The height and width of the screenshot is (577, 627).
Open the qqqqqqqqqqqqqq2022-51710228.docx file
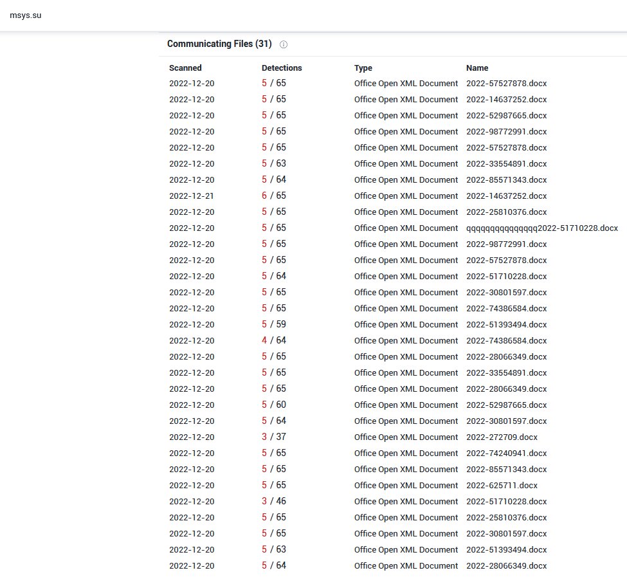click(542, 228)
